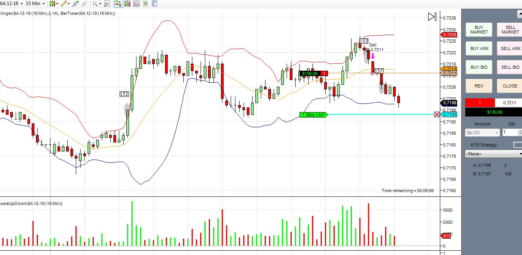The height and width of the screenshot is (255, 522).
Task: Click the BUY BID button
Action: [479, 67]
